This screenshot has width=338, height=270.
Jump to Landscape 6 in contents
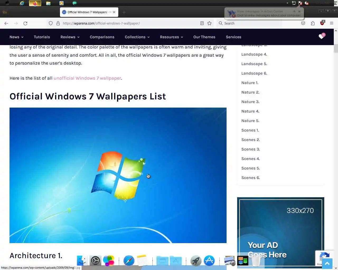coord(254,73)
